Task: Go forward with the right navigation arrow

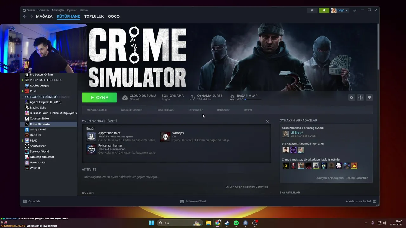Action: tap(31, 16)
